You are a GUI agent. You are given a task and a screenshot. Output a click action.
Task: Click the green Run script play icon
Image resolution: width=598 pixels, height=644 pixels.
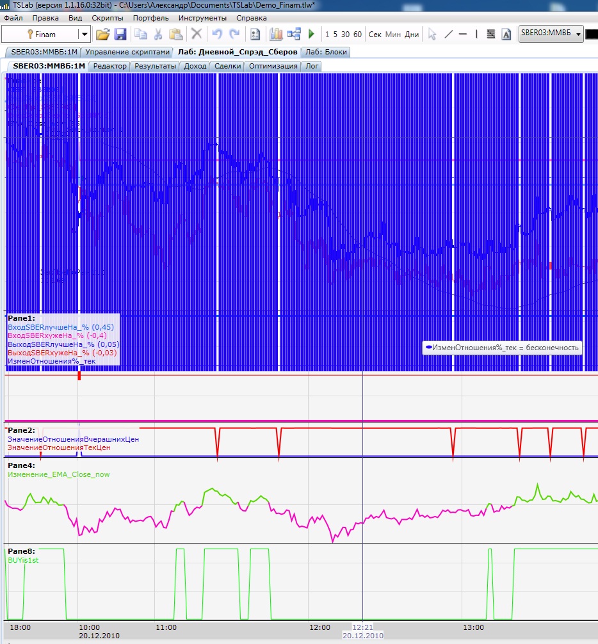pyautogui.click(x=311, y=35)
